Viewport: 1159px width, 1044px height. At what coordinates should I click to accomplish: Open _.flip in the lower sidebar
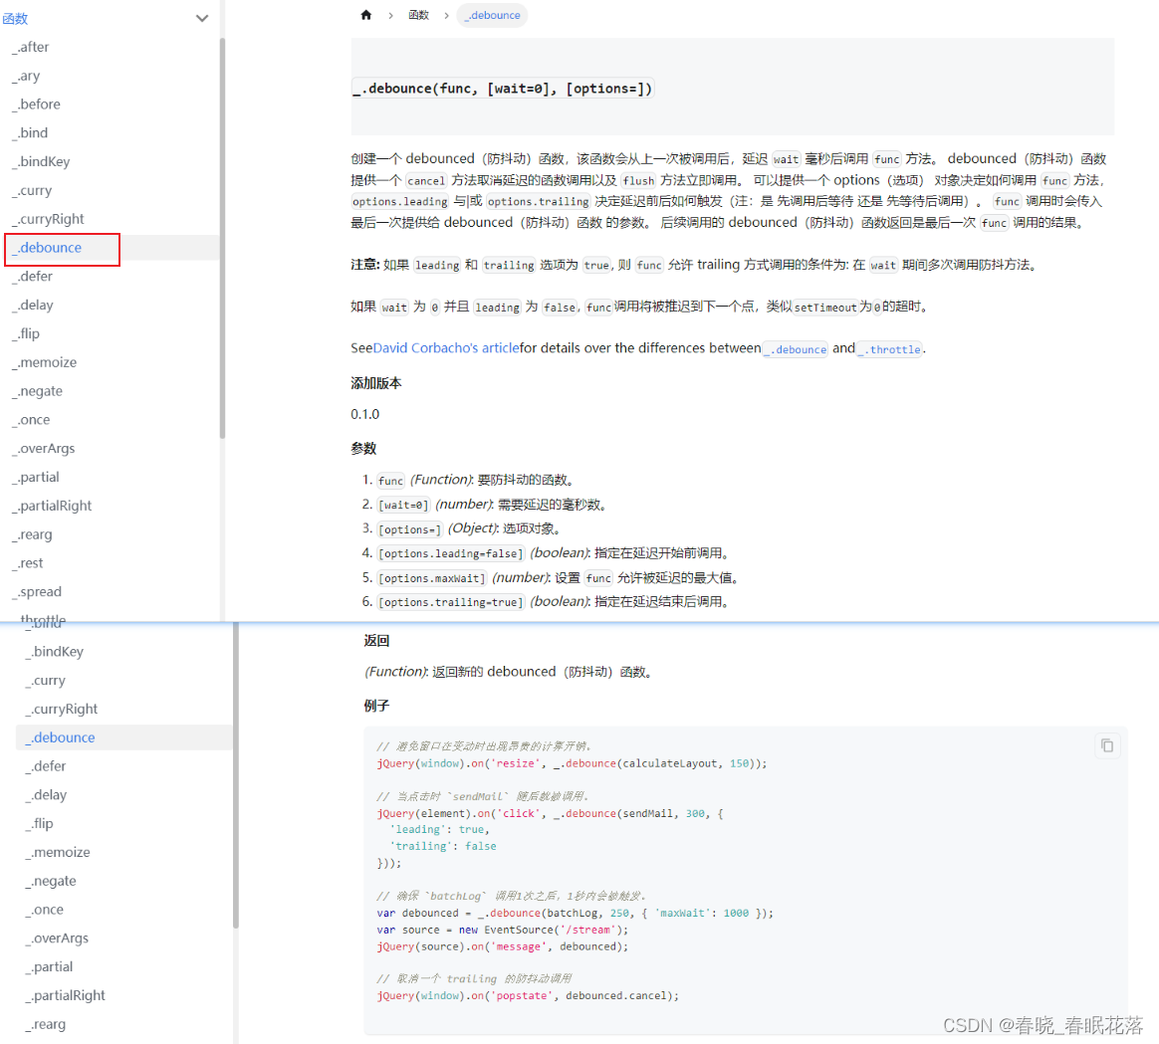tap(40, 824)
